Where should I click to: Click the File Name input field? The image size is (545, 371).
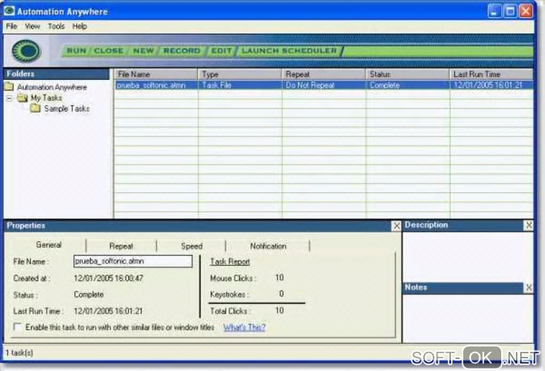(133, 261)
